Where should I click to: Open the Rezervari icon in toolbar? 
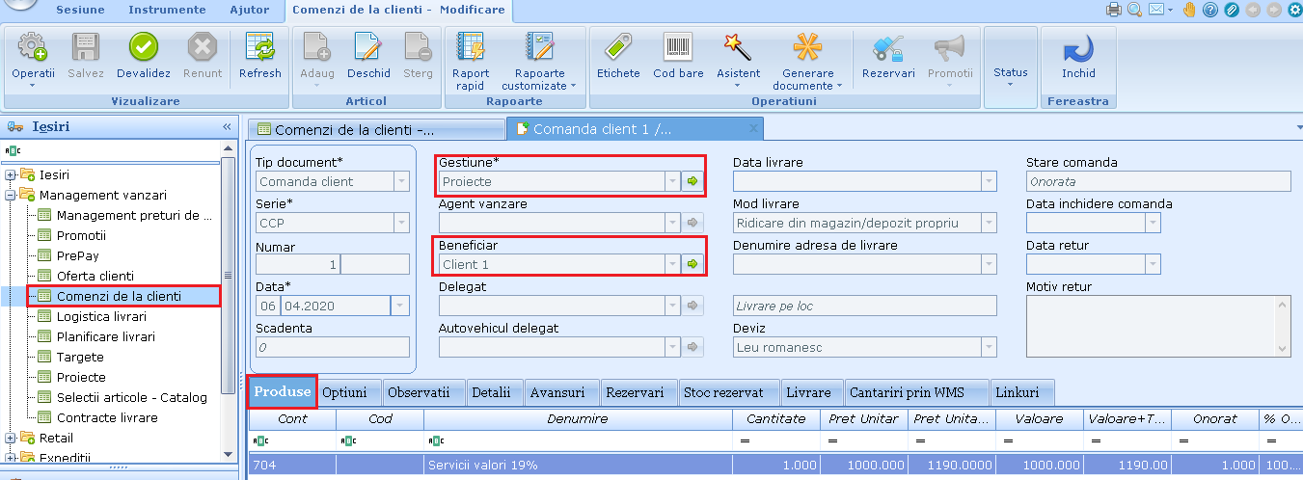click(888, 47)
